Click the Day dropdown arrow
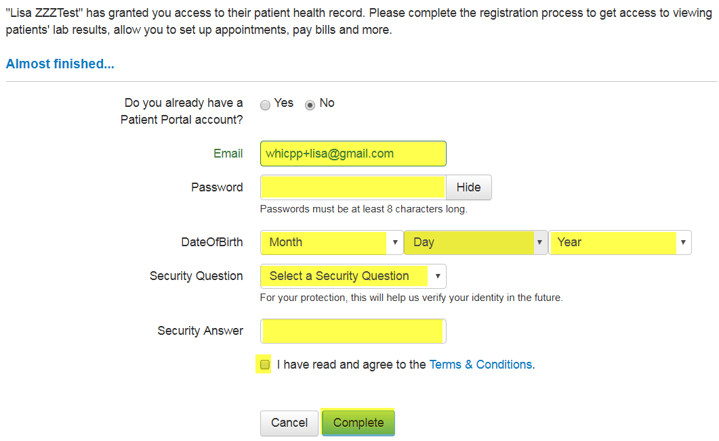Screen dimensions: 719x441 pos(539,242)
